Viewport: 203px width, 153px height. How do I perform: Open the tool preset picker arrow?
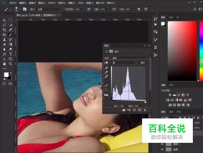pos(10,9)
